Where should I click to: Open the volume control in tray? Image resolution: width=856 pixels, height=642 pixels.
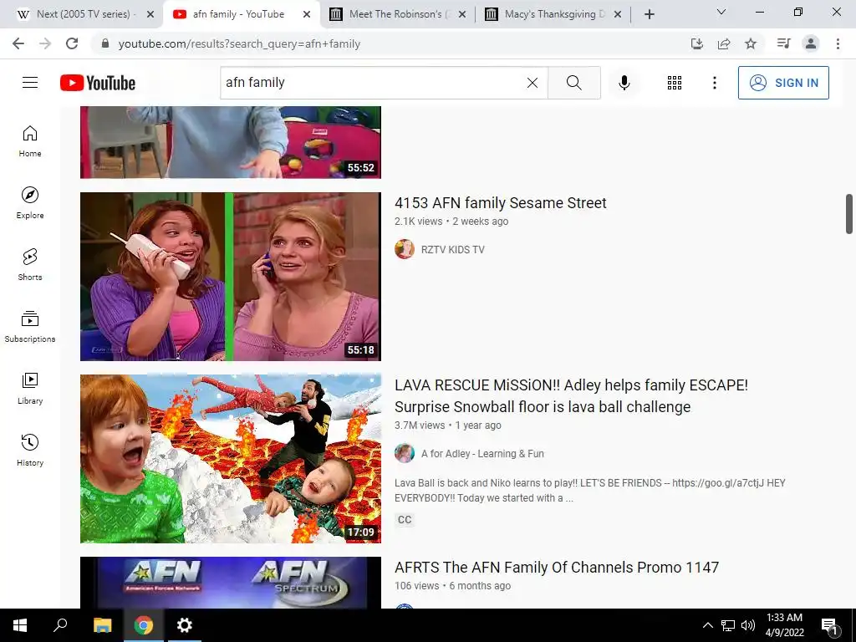pos(748,625)
